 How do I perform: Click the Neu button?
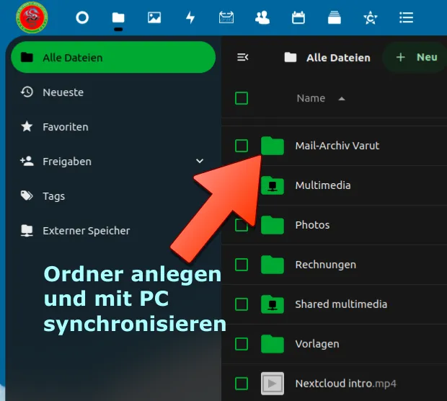(x=416, y=57)
